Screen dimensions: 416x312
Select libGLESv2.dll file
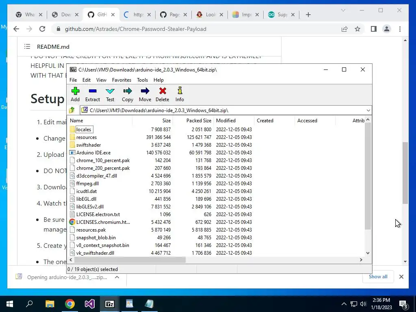[90, 206]
